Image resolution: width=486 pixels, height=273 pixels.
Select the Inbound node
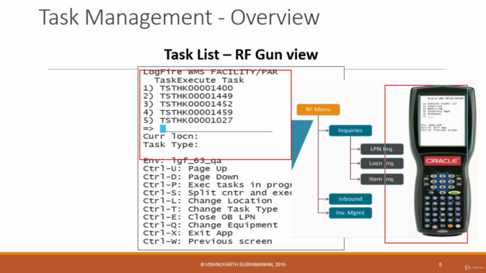tap(350, 199)
